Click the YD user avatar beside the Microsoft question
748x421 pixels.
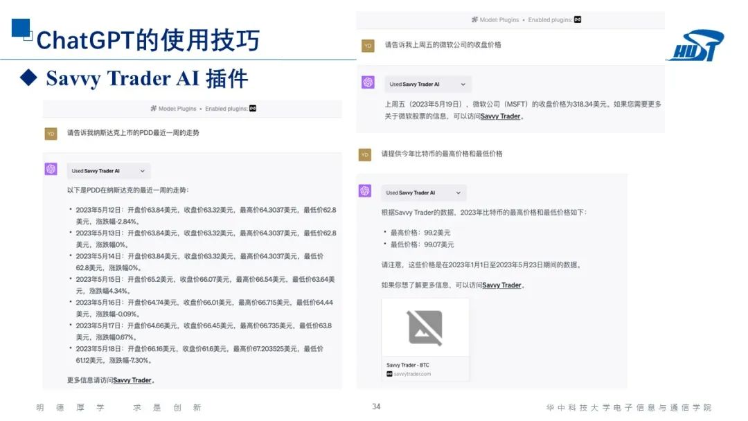click(368, 46)
